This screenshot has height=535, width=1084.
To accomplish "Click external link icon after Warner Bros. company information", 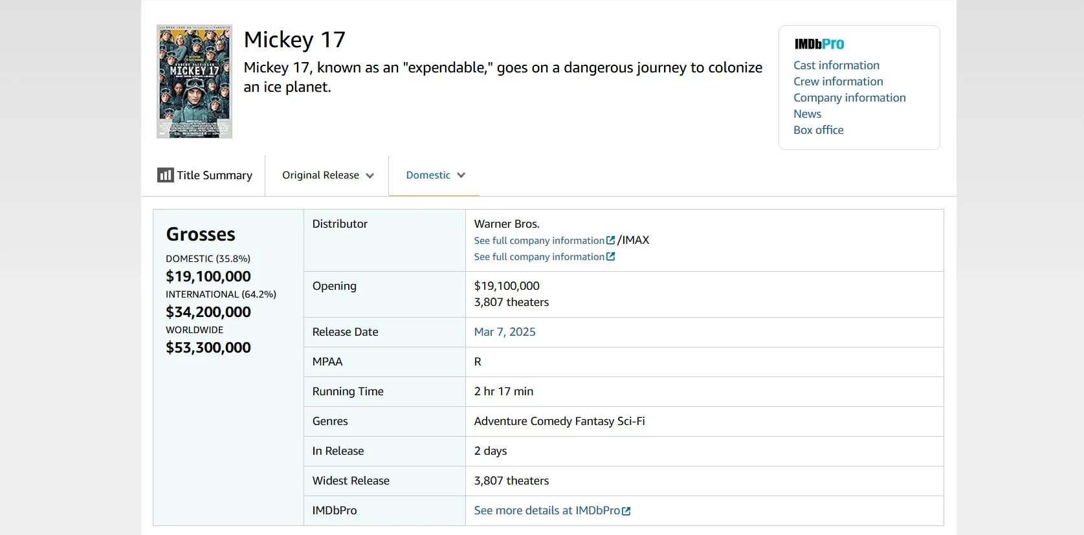I will [610, 241].
